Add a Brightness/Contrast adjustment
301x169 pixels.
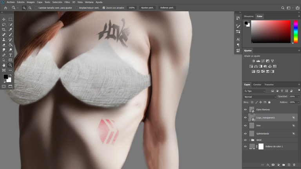pos(254,61)
